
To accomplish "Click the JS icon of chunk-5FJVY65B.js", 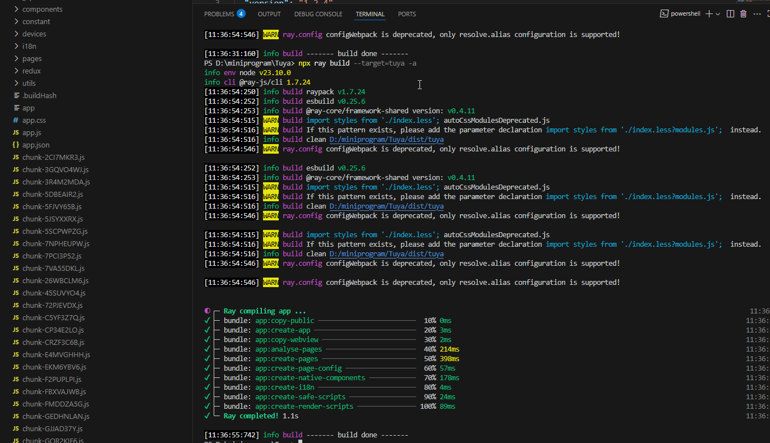I will 16,206.
